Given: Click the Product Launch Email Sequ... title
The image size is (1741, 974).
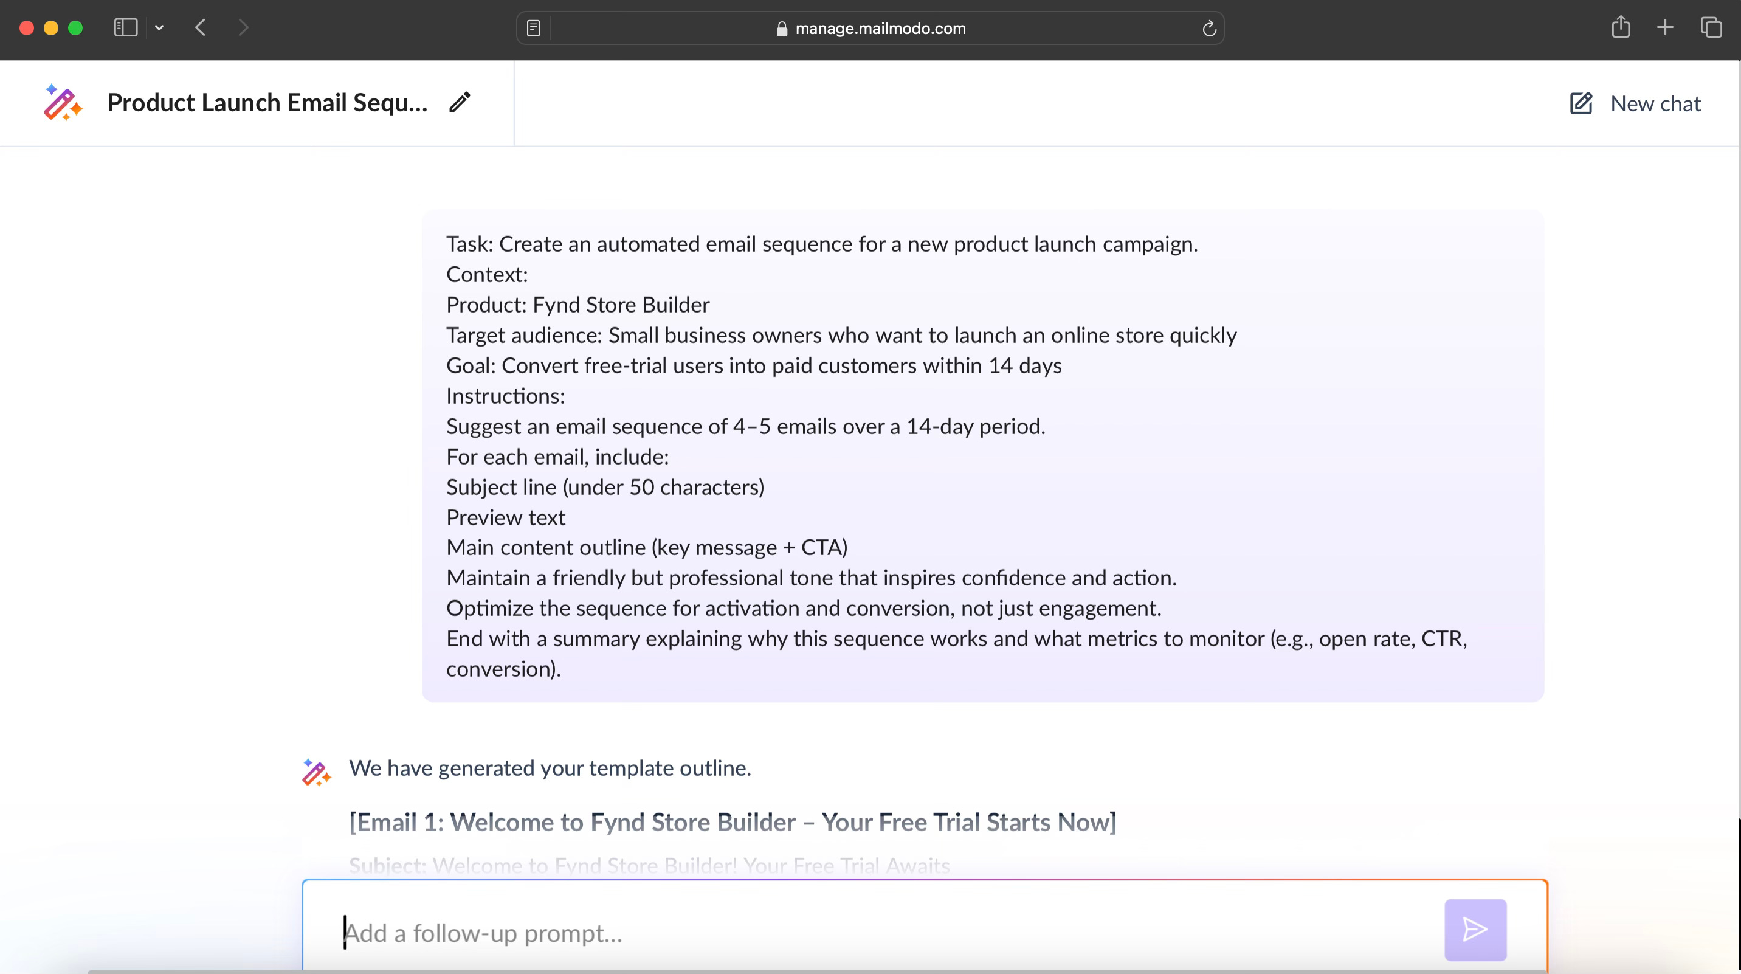Looking at the screenshot, I should 267,103.
